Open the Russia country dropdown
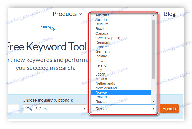This screenshot has height=129, width=192. pos(124,109)
